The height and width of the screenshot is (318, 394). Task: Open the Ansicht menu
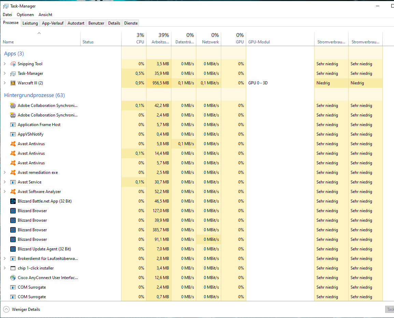tap(45, 15)
